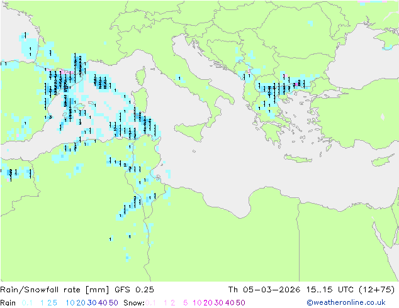The width and height of the screenshot is (399, 308).
Task: Click the 'Rain' legend label
Action: tap(8, 303)
